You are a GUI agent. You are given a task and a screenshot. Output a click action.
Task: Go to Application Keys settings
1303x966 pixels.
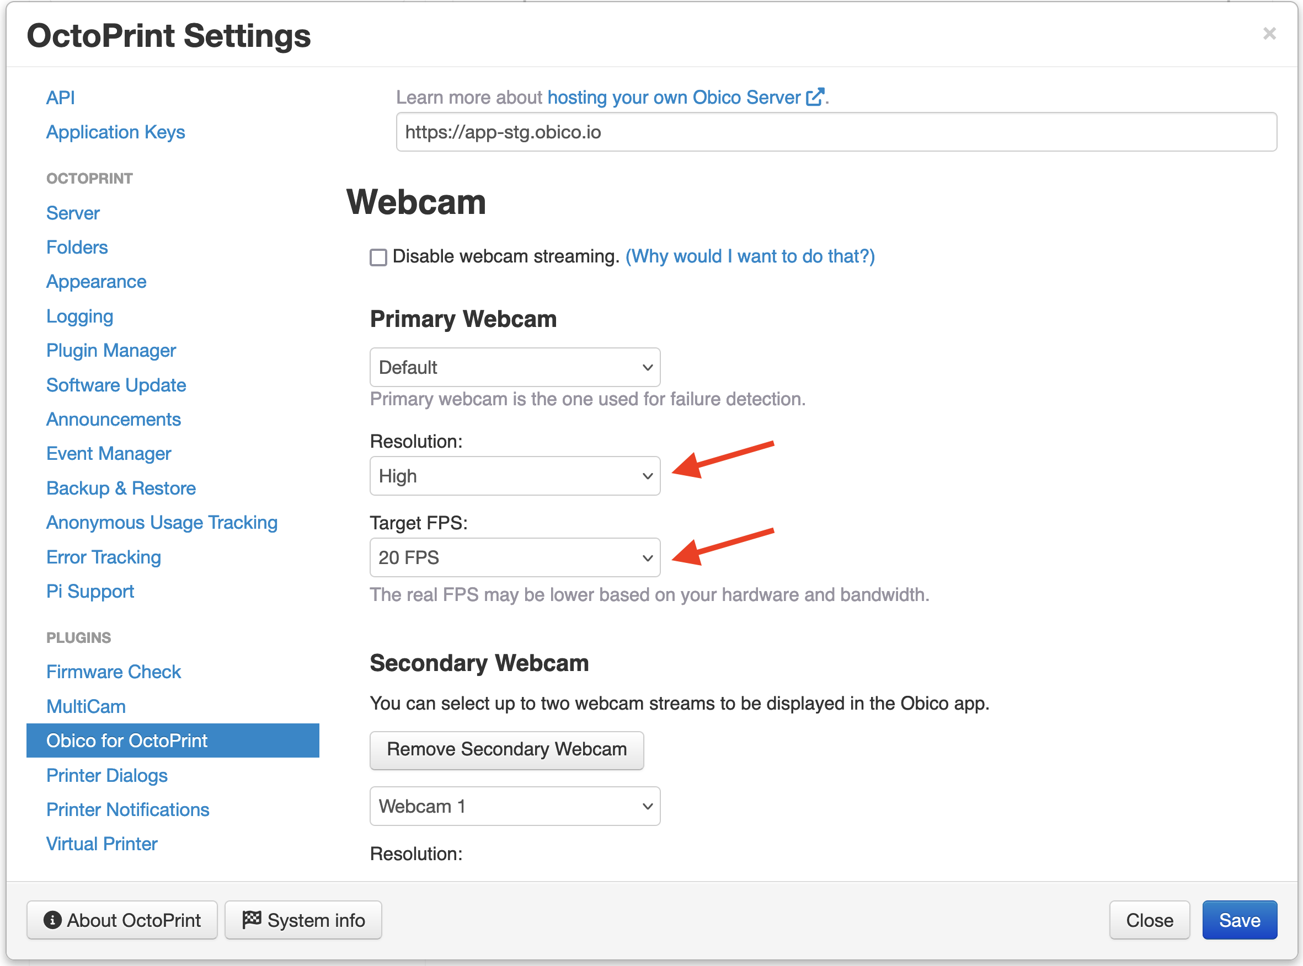point(115,132)
